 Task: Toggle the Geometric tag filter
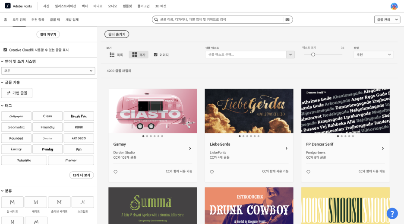click(16, 127)
